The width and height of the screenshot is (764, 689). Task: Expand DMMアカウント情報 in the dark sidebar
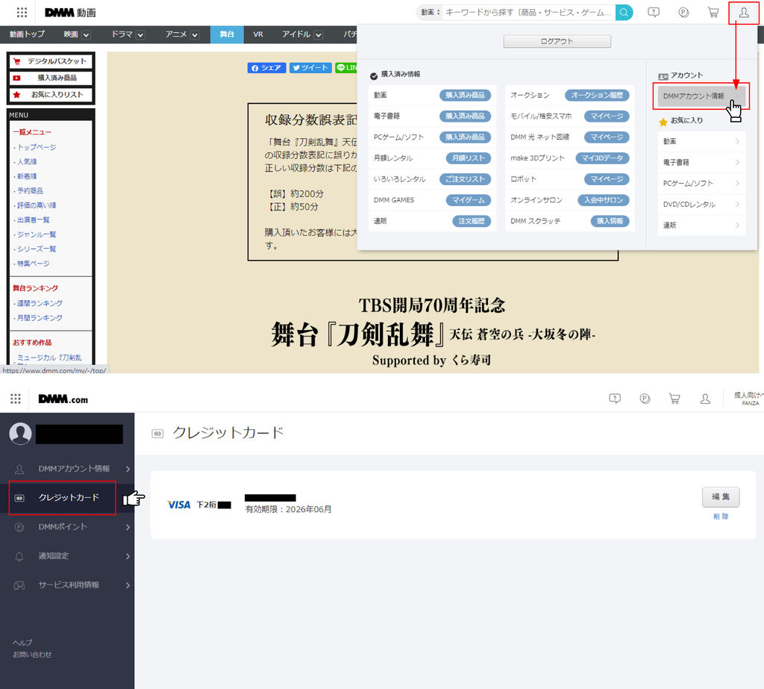[x=67, y=469]
